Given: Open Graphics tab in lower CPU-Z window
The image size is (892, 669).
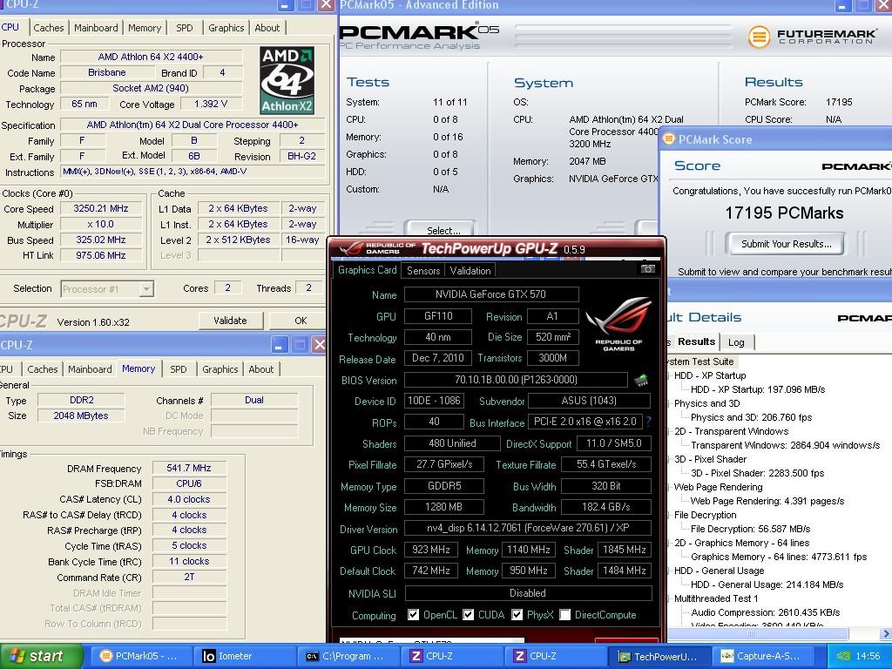Looking at the screenshot, I should (x=220, y=369).
